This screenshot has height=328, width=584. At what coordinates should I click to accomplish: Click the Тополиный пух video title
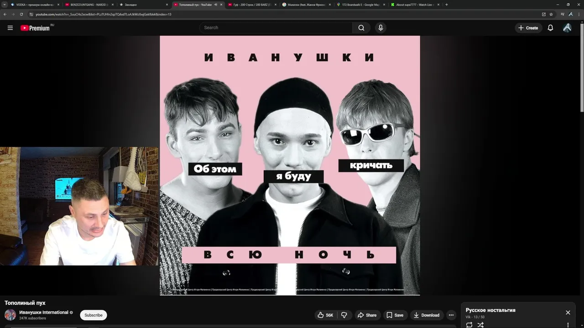click(x=25, y=303)
